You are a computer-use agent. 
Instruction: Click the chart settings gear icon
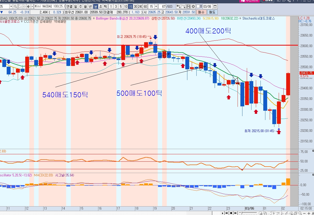193,6
